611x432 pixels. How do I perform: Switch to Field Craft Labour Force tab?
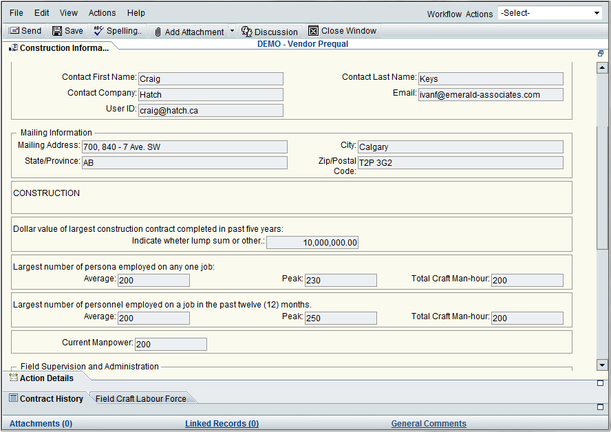tap(140, 398)
